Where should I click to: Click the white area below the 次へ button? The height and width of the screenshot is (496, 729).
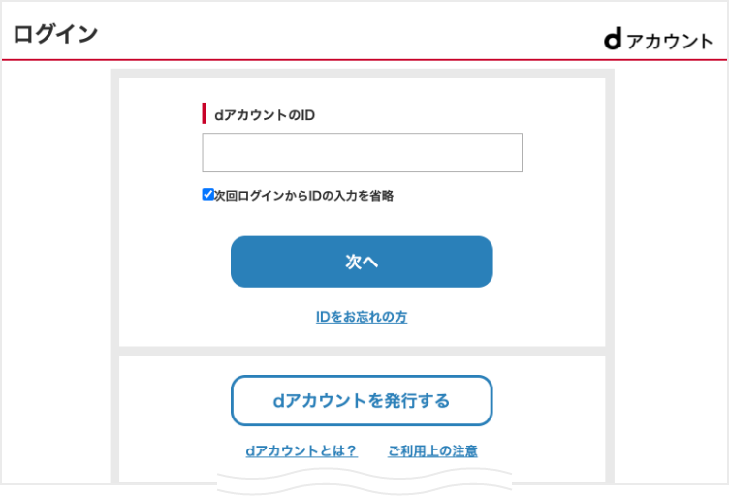(362, 334)
